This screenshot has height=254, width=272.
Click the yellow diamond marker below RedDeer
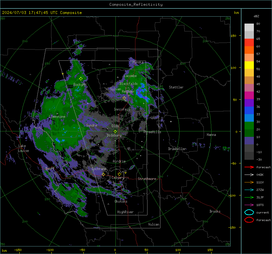[x=125, y=98]
